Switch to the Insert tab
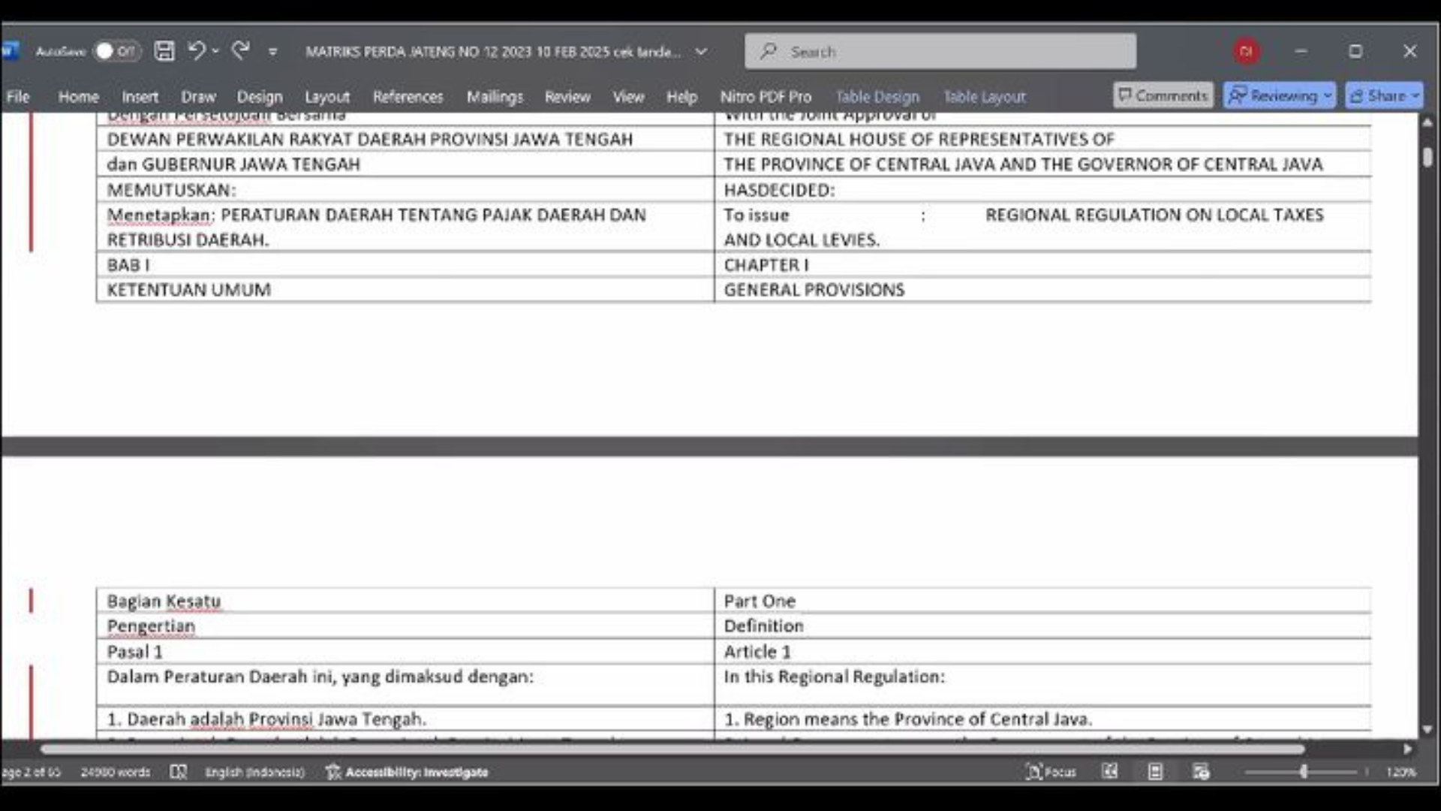The image size is (1441, 811). [x=140, y=97]
